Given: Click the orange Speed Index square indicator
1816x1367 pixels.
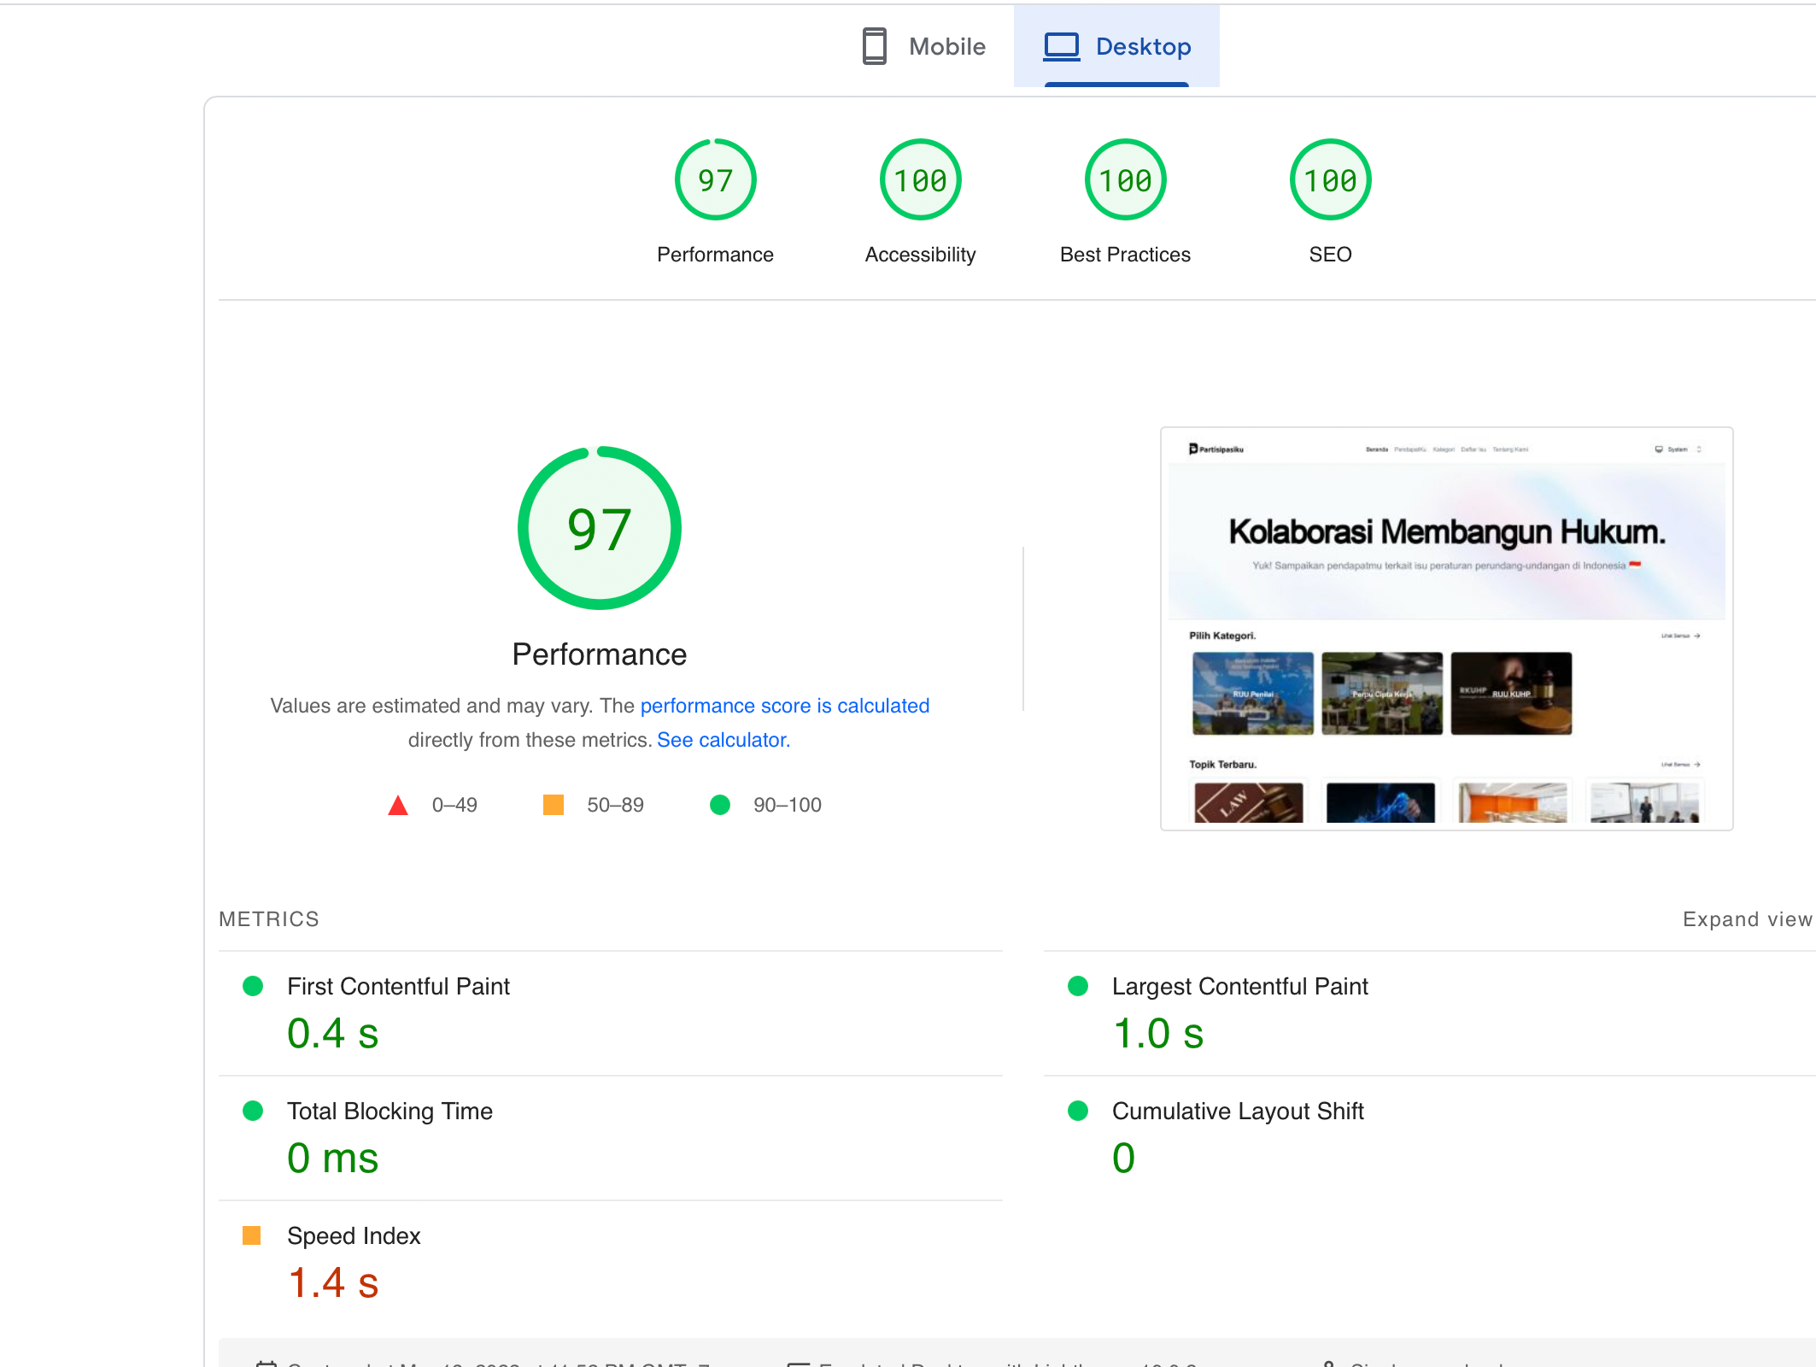Looking at the screenshot, I should pyautogui.click(x=252, y=1235).
